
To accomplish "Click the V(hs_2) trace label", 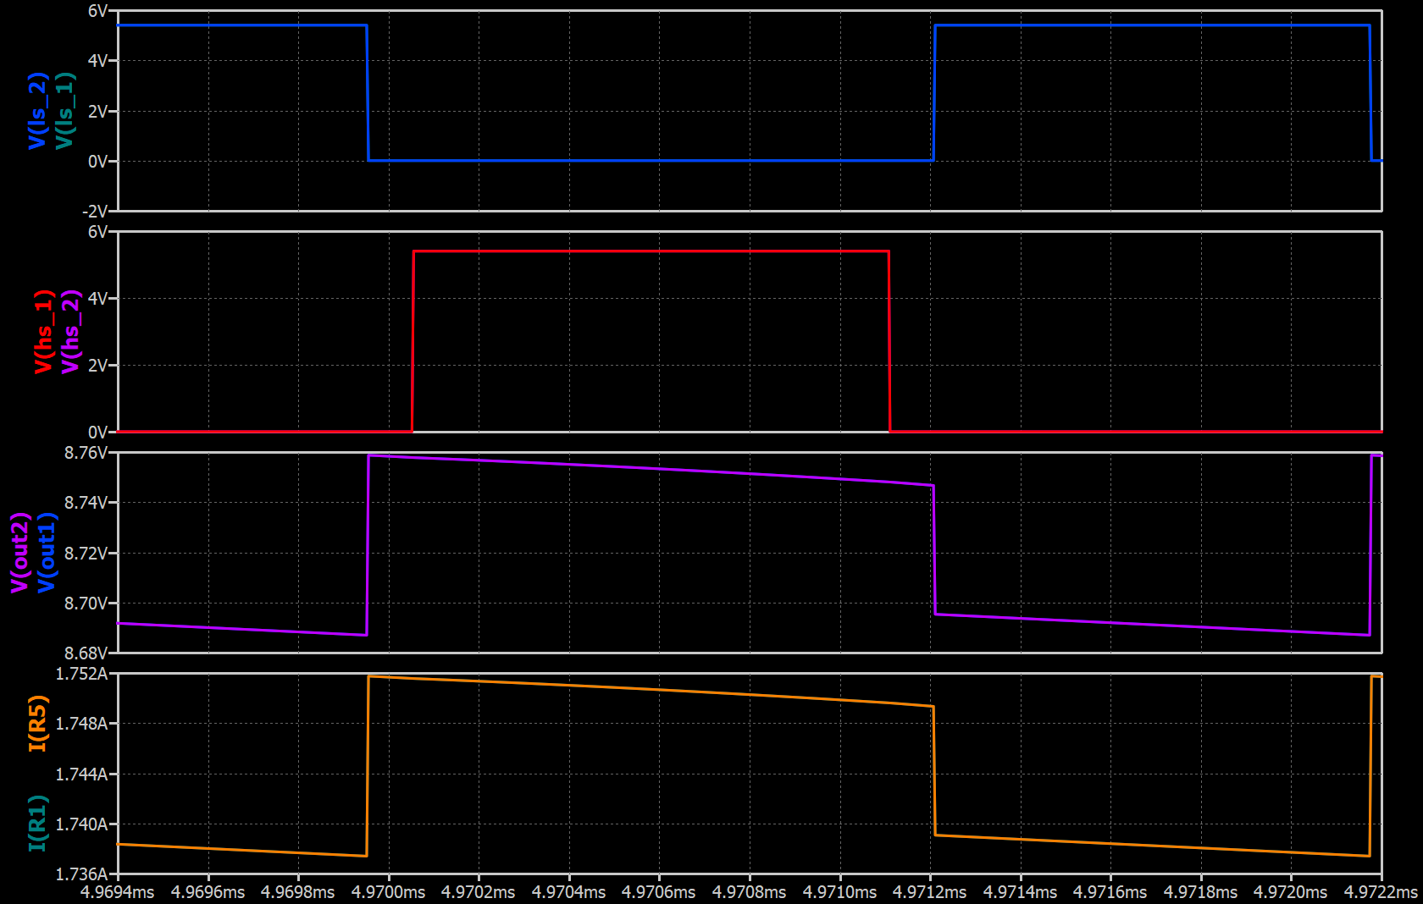I will coord(70,332).
